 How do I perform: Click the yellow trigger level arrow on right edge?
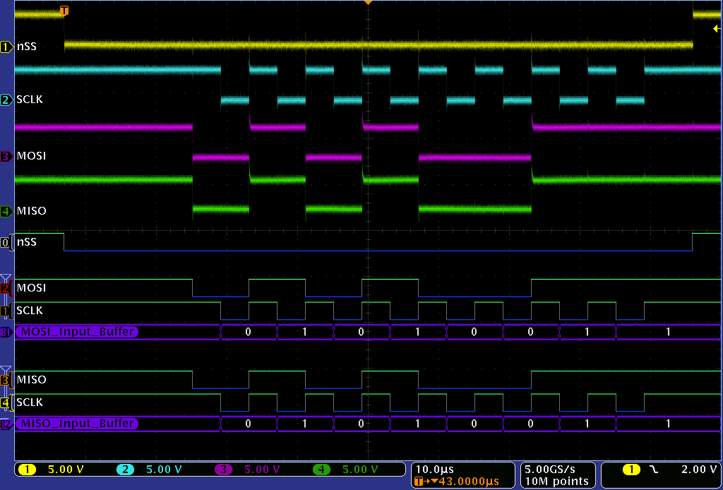click(717, 29)
